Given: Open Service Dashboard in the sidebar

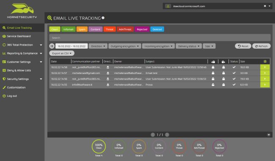Looking at the screenshot, I should click(22, 36).
